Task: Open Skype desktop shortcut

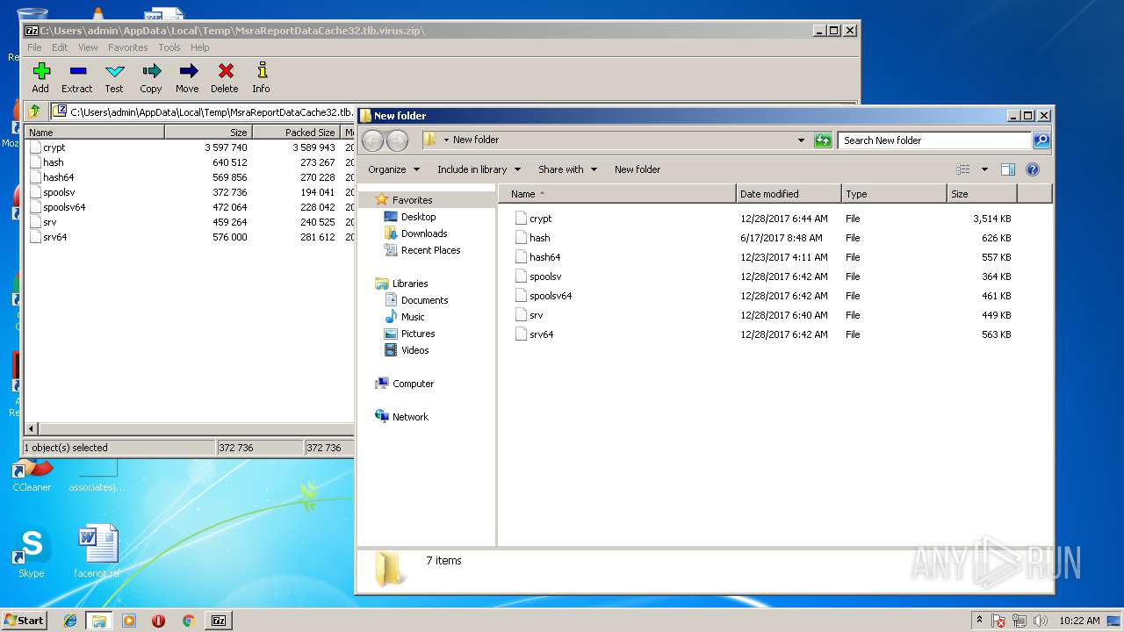Action: [32, 553]
